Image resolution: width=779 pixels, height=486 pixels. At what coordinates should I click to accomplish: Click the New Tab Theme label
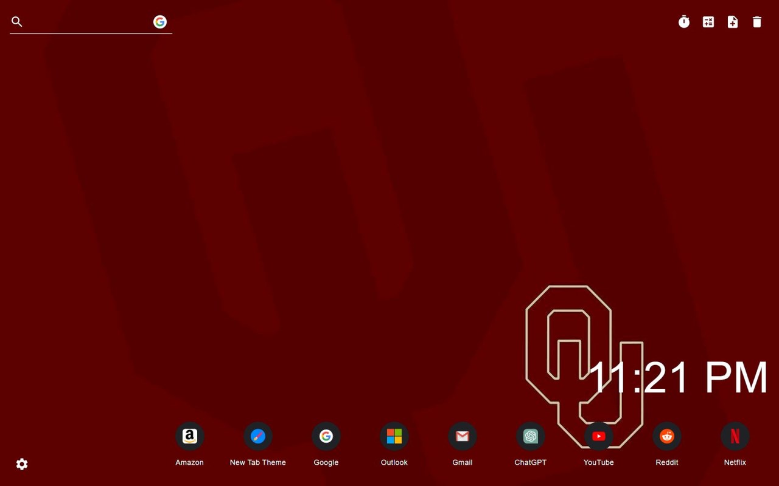pyautogui.click(x=258, y=462)
